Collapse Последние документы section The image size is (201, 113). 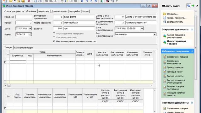point(192,103)
